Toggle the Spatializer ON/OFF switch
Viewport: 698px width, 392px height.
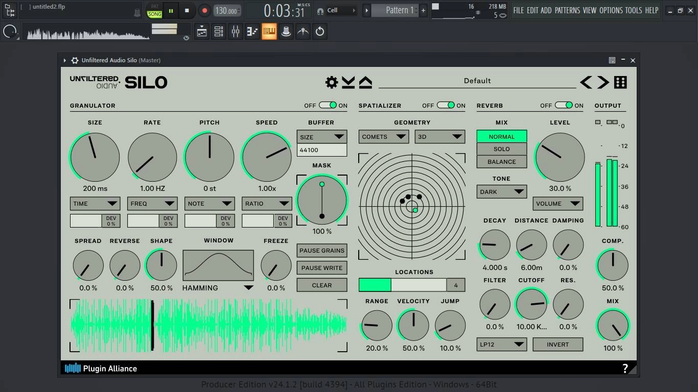point(446,105)
